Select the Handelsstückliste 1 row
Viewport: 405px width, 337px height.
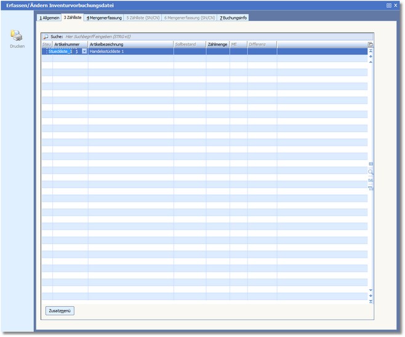point(130,52)
